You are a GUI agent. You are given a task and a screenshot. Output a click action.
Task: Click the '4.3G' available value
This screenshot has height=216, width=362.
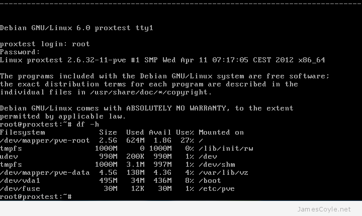click(162, 173)
